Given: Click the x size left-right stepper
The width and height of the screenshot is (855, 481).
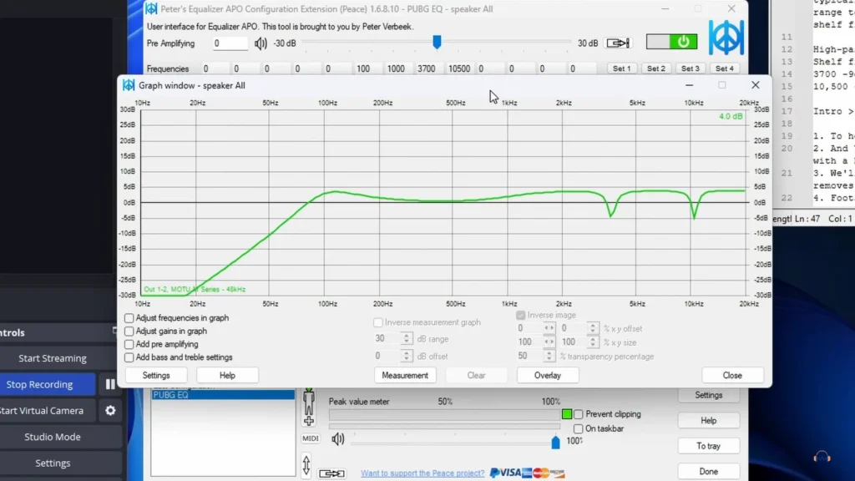Looking at the screenshot, I should [549, 342].
